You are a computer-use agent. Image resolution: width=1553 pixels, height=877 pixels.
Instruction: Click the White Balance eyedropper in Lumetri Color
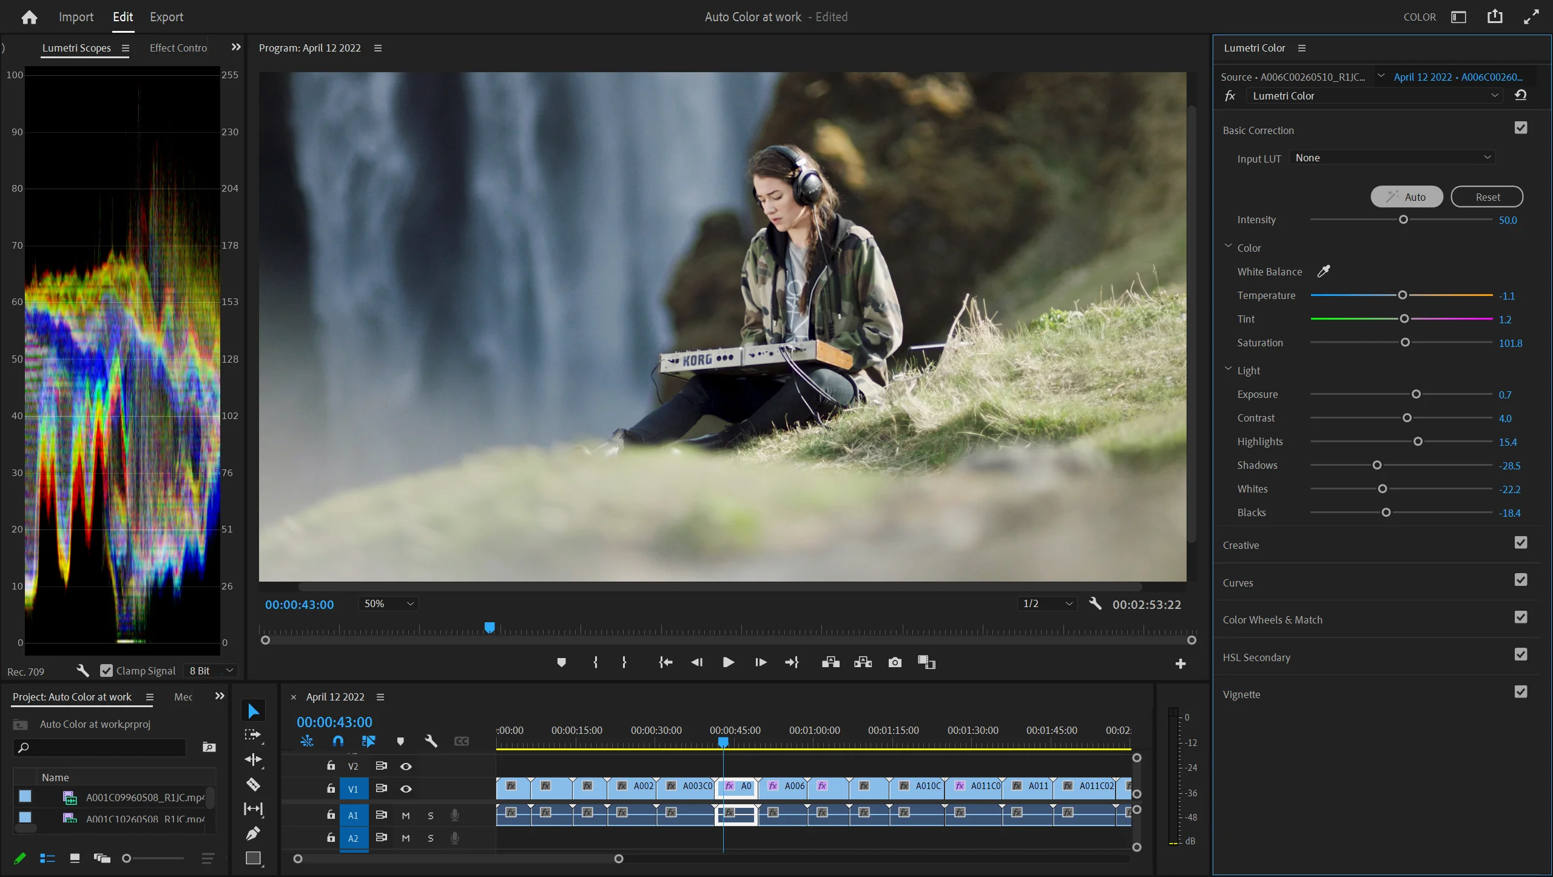coord(1324,271)
